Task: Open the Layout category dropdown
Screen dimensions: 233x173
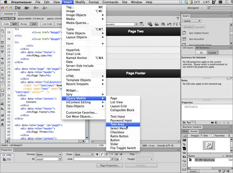Action: [192, 21]
